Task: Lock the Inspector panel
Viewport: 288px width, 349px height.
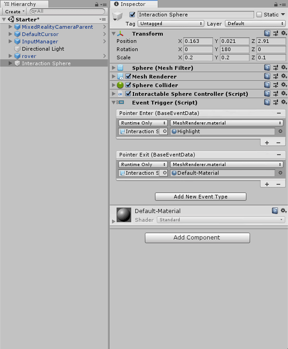Action: pos(276,4)
